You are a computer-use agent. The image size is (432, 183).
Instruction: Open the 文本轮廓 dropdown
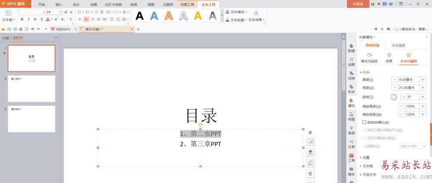click(236, 20)
